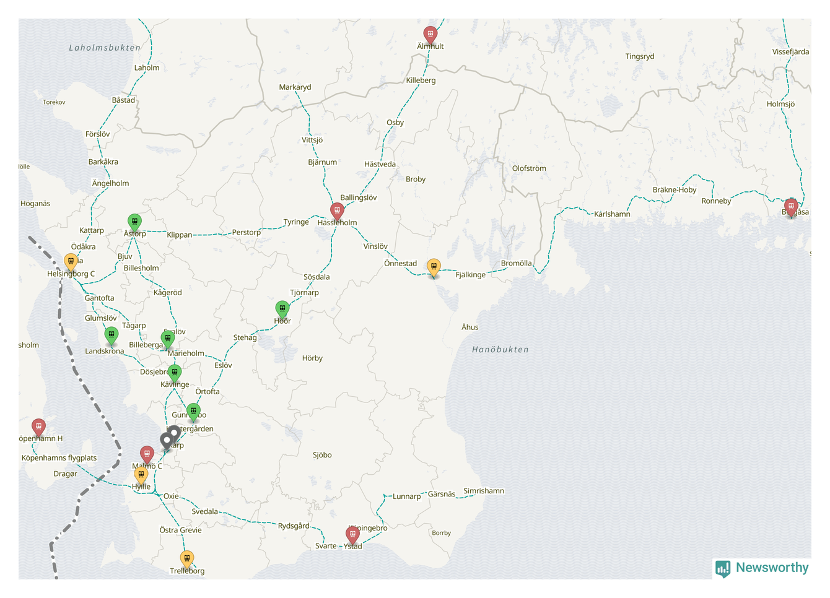Click the Ronneby place label

click(x=716, y=201)
